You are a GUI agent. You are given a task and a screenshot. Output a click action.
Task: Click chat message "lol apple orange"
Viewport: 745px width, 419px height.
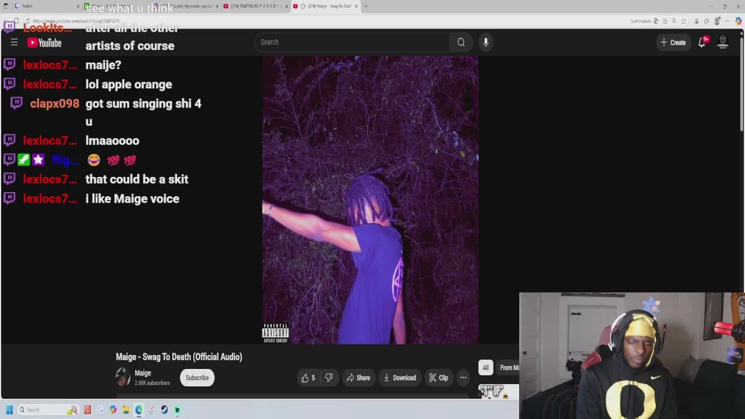[x=129, y=84]
